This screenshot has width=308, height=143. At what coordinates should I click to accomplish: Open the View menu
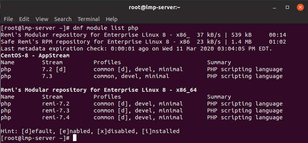pos(42,19)
